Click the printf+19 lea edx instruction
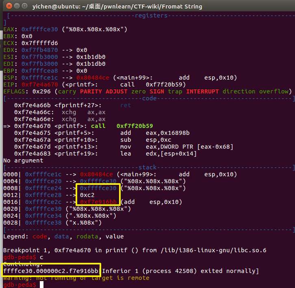This screenshot has height=288, width=295. tap(105, 154)
